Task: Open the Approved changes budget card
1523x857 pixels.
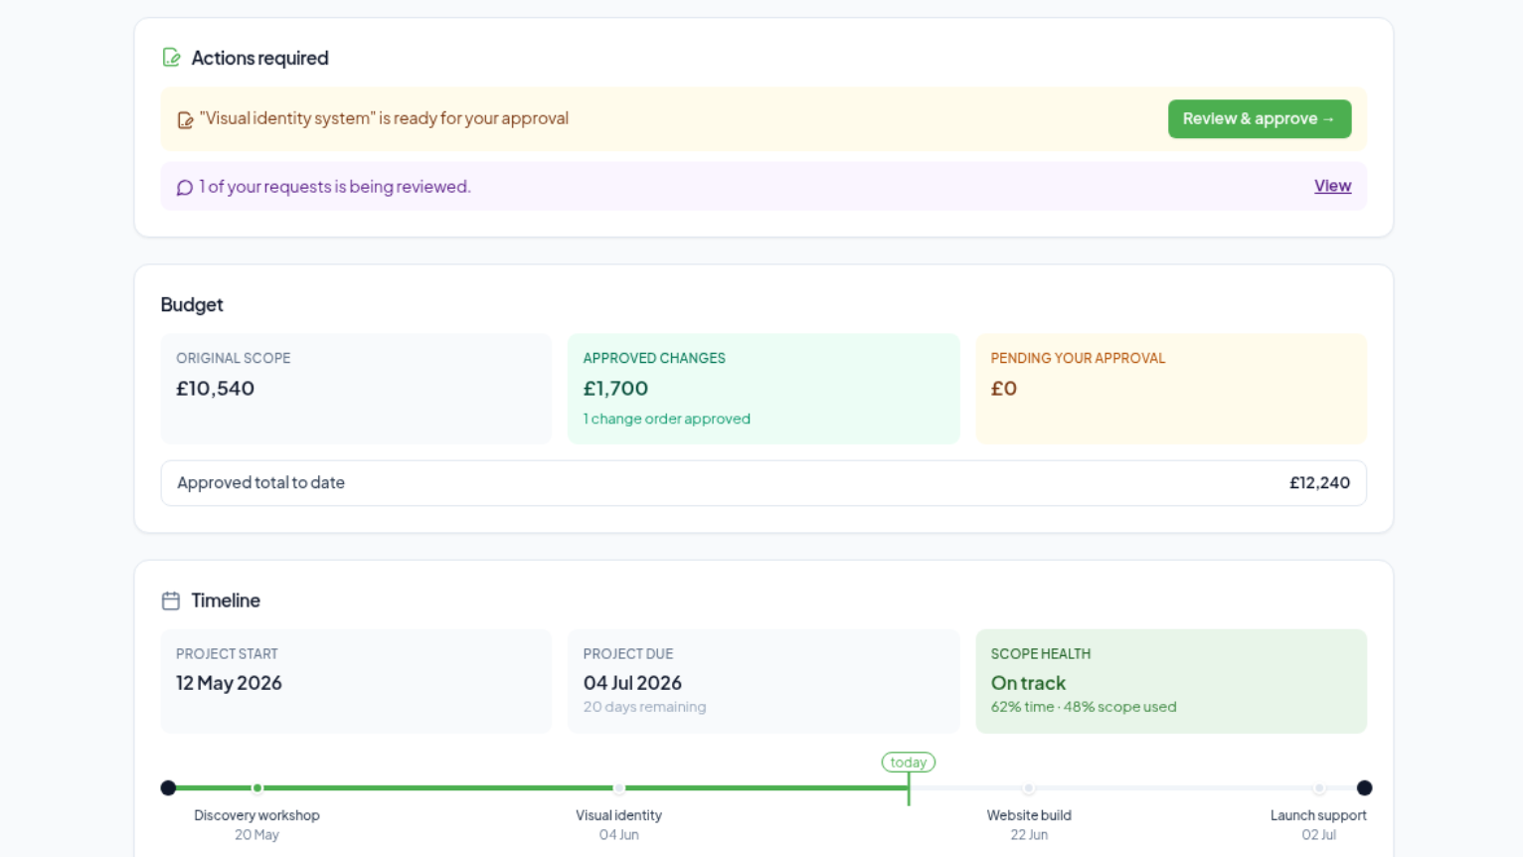Action: point(763,389)
